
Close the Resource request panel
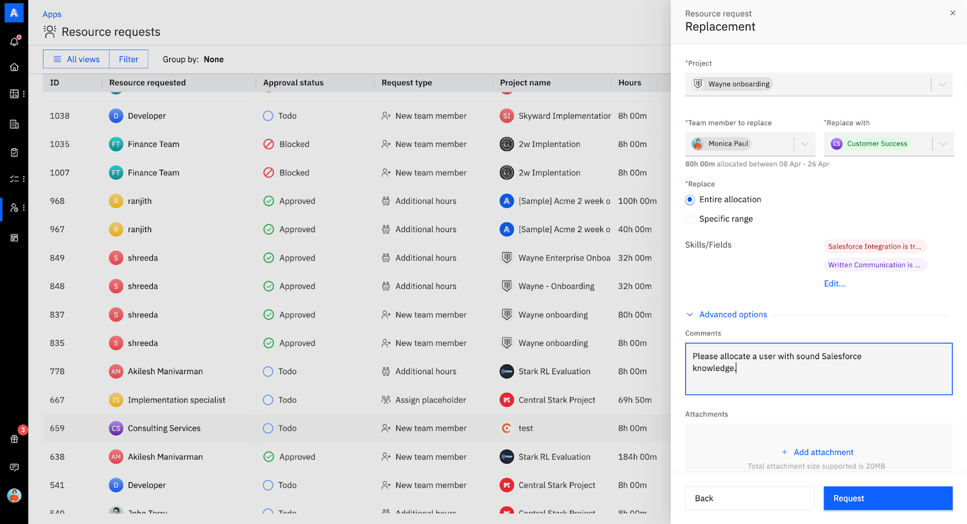(x=952, y=13)
